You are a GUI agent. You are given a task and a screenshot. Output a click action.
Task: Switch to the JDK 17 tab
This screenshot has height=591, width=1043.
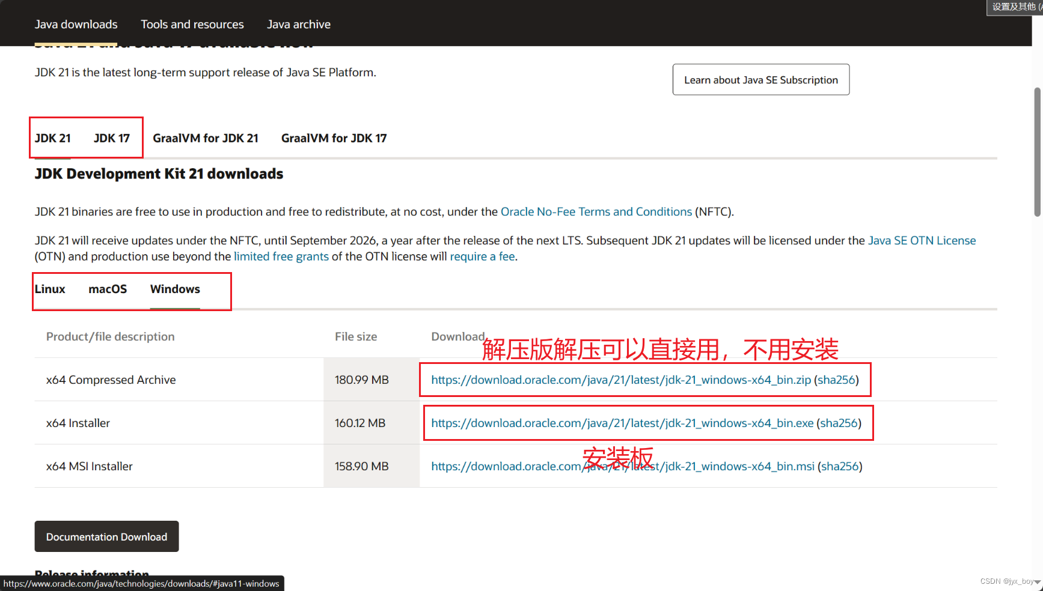(112, 138)
